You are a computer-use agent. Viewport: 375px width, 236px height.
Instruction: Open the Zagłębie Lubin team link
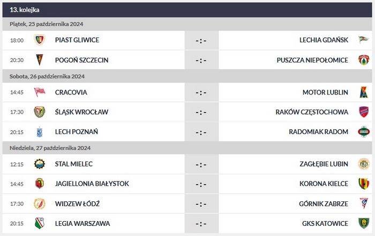(324, 164)
